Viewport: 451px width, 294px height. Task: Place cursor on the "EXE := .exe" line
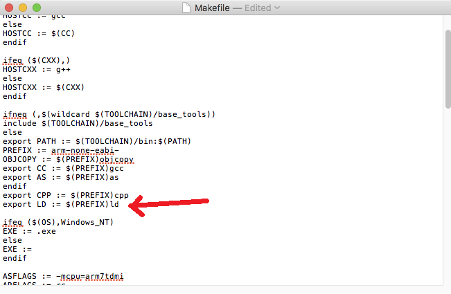point(28,231)
